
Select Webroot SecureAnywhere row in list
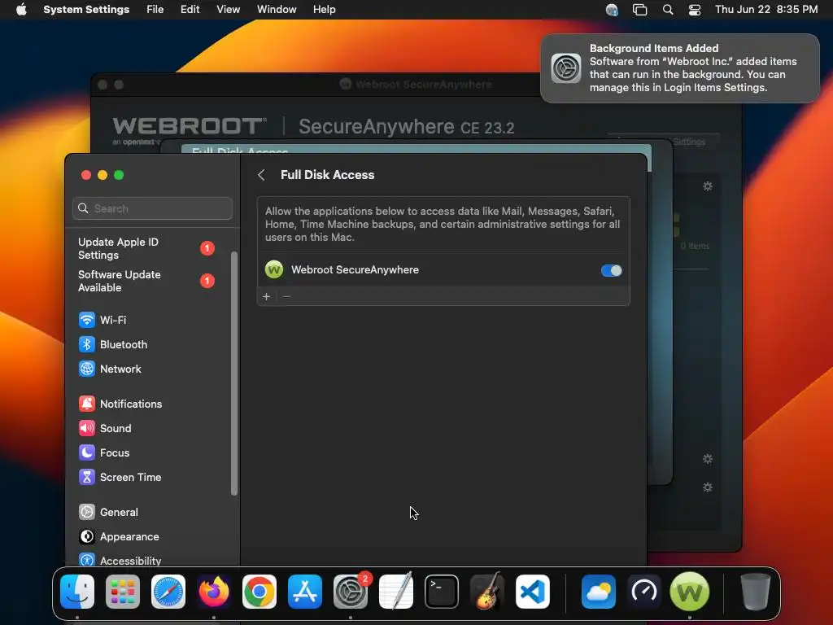443,270
